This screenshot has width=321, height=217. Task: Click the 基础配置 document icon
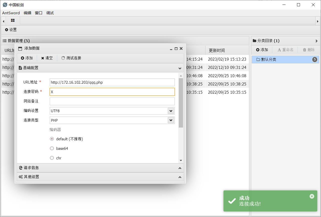click(20, 68)
